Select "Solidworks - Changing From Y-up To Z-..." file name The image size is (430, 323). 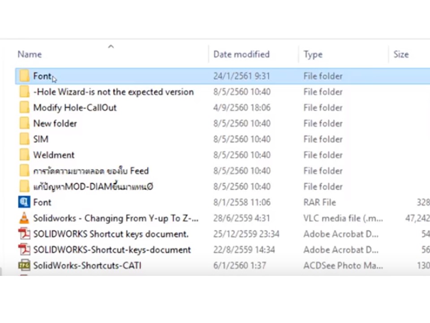coord(116,218)
